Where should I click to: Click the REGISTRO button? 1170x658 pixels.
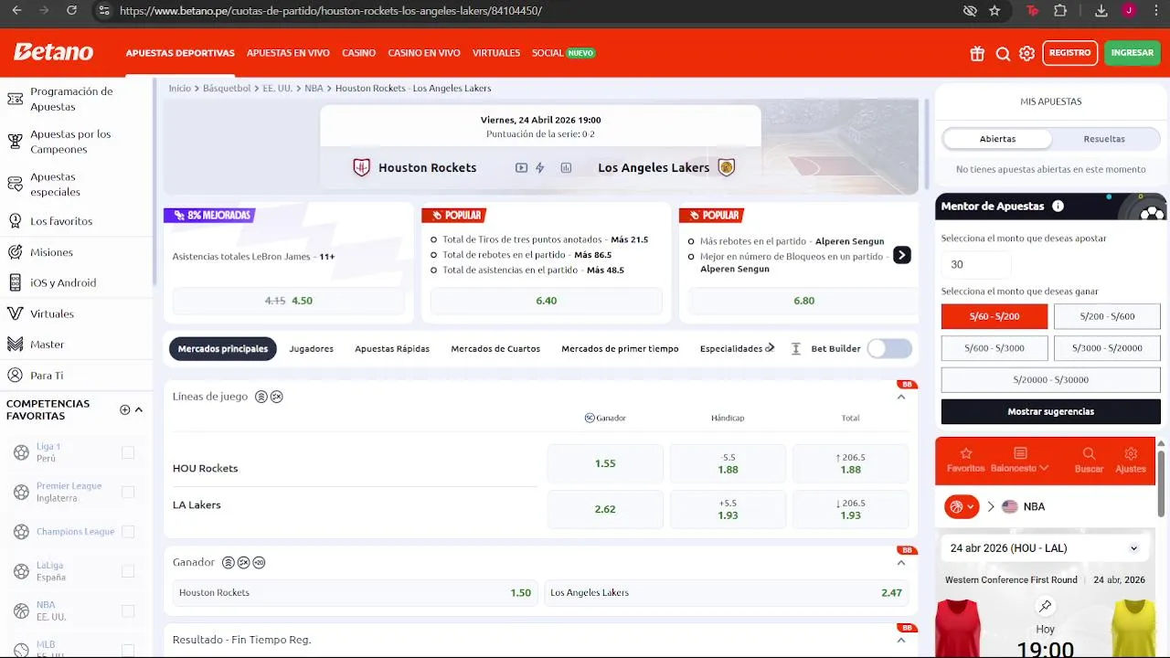[1070, 53]
